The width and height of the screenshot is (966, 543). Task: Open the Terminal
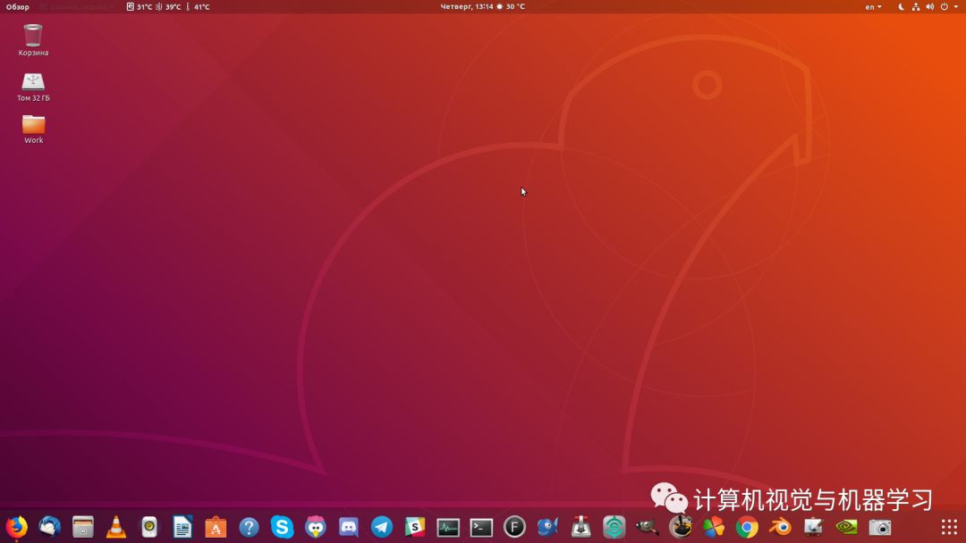[481, 527]
